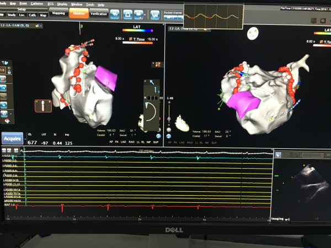Toggle the T.Time checkbox in left view

pyautogui.click(x=131, y=39)
